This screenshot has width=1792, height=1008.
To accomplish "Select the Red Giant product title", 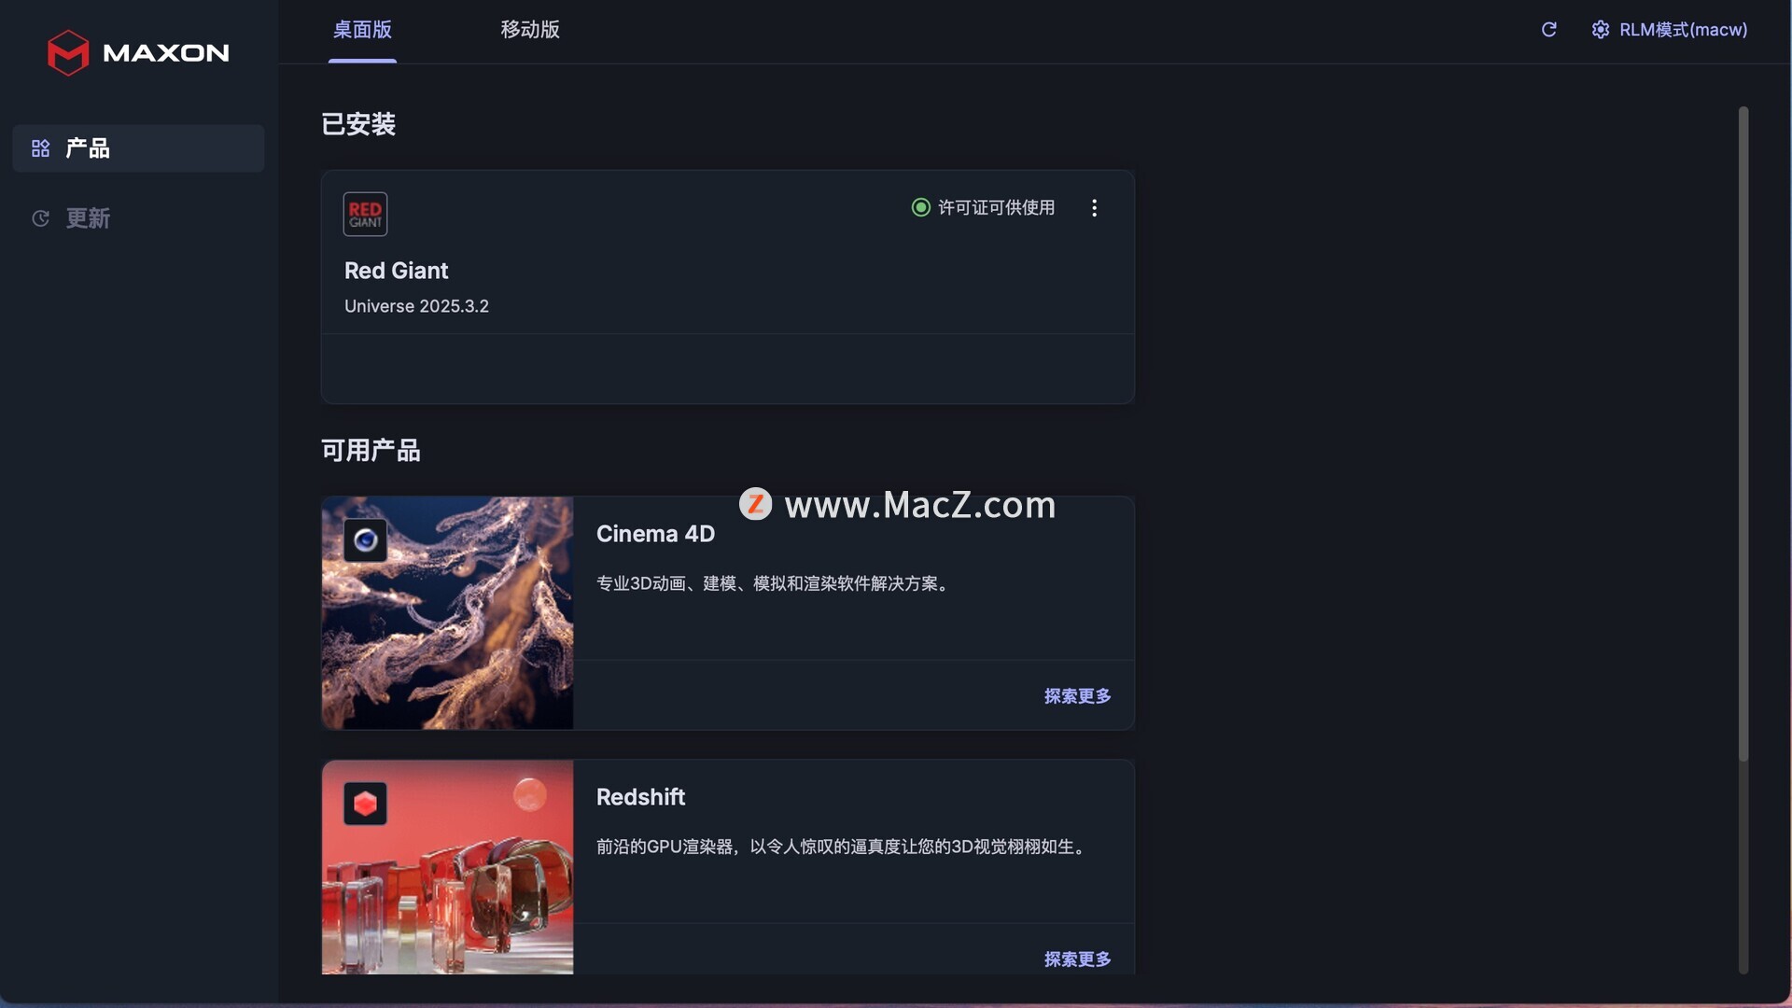I will click(x=396, y=271).
